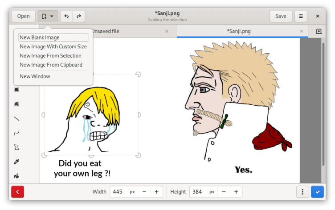Activate the color picker eyedropper tool

point(16,162)
